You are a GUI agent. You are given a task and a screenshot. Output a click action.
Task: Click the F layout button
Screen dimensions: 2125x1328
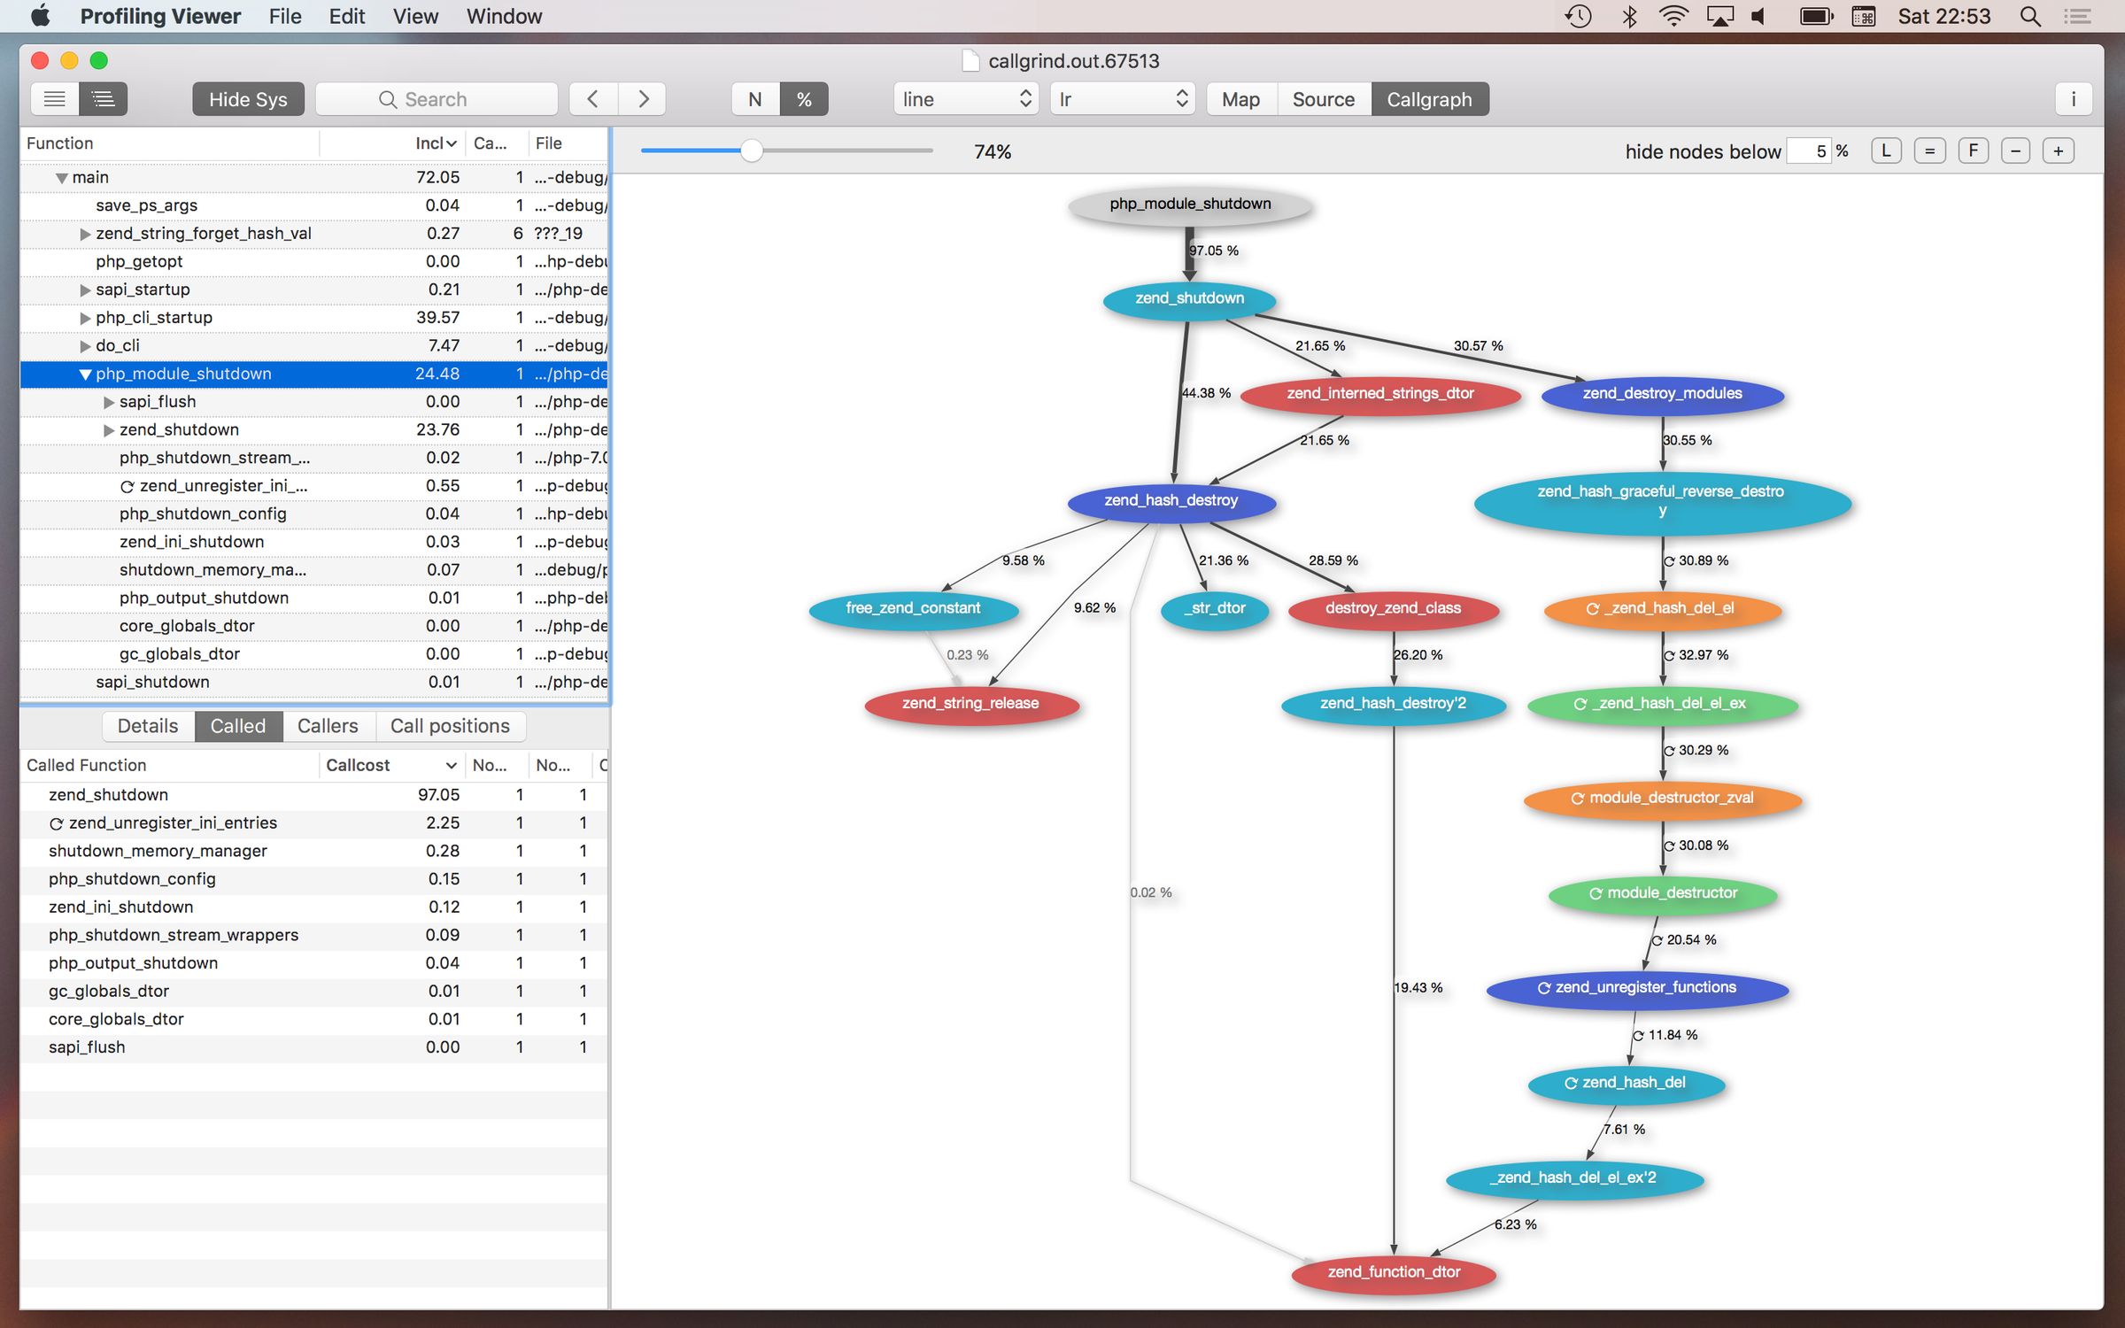coord(1973,151)
